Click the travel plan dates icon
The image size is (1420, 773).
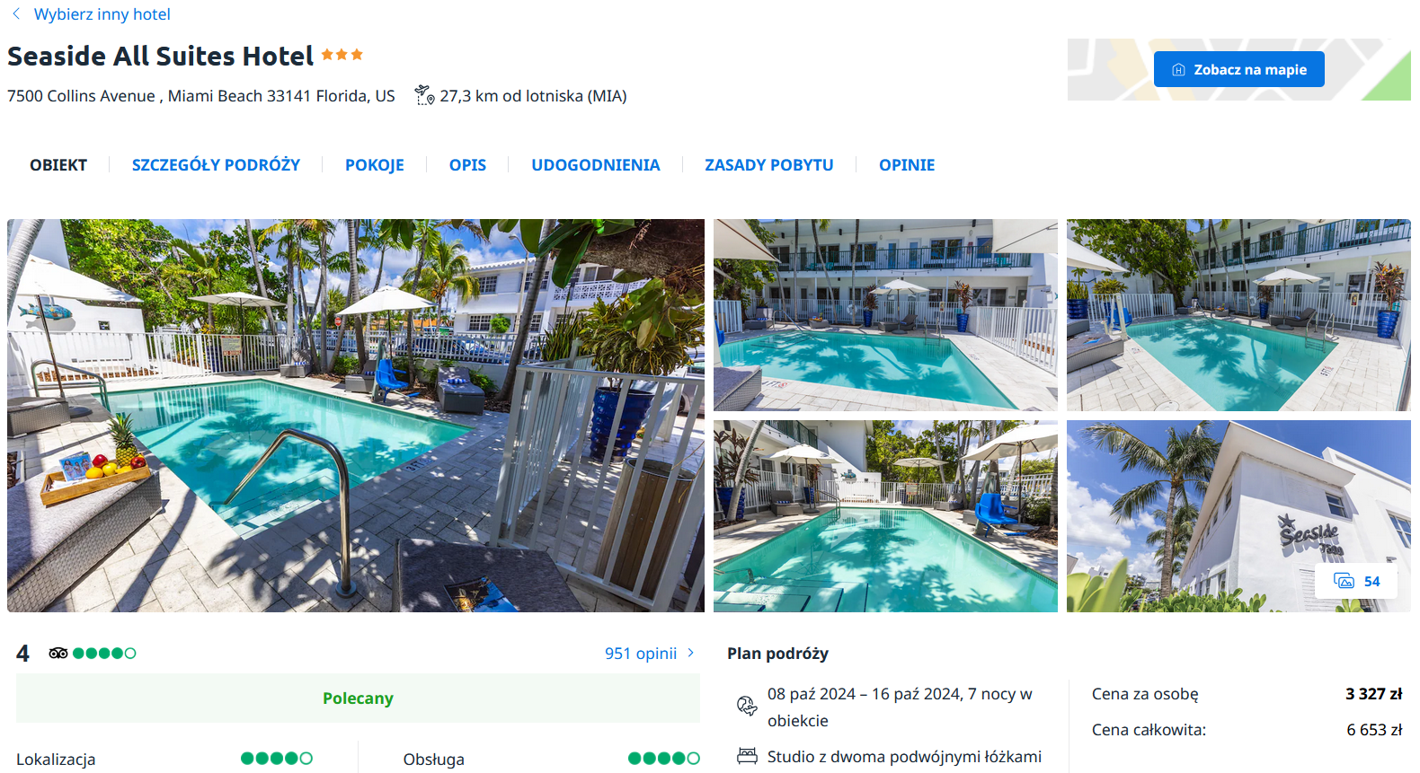(x=747, y=706)
